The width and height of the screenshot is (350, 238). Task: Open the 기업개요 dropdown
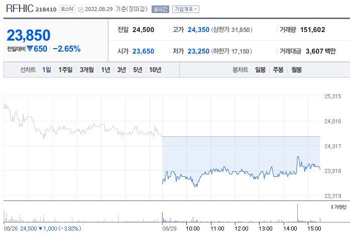click(186, 9)
